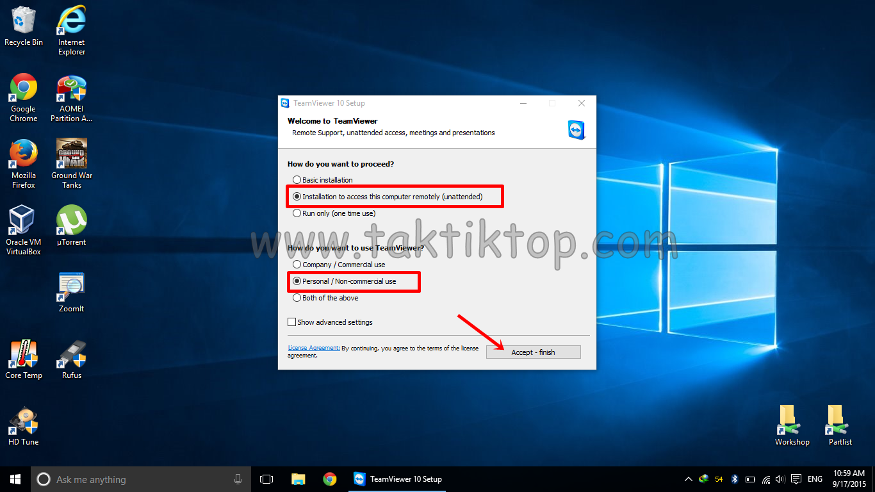Viewport: 875px width, 492px height.
Task: Click the microphone icon in the search bar
Action: (x=238, y=479)
